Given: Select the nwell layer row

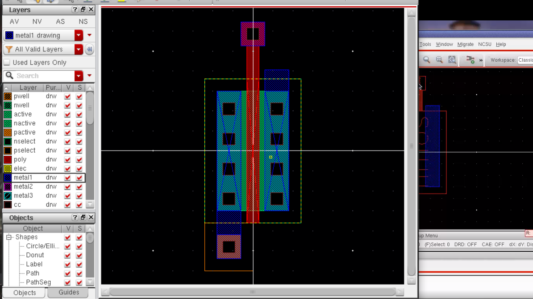Looking at the screenshot, I should [x=44, y=105].
